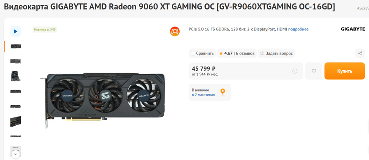Click the price info icon
Screen dimensions: 369x160
tap(295, 71)
